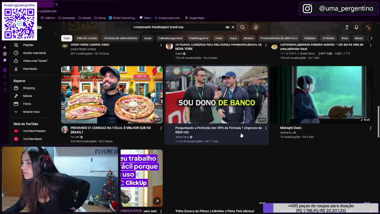Select the Jogos filter chip
Viewport: 380px width, 214px height.
pyautogui.click(x=233, y=38)
